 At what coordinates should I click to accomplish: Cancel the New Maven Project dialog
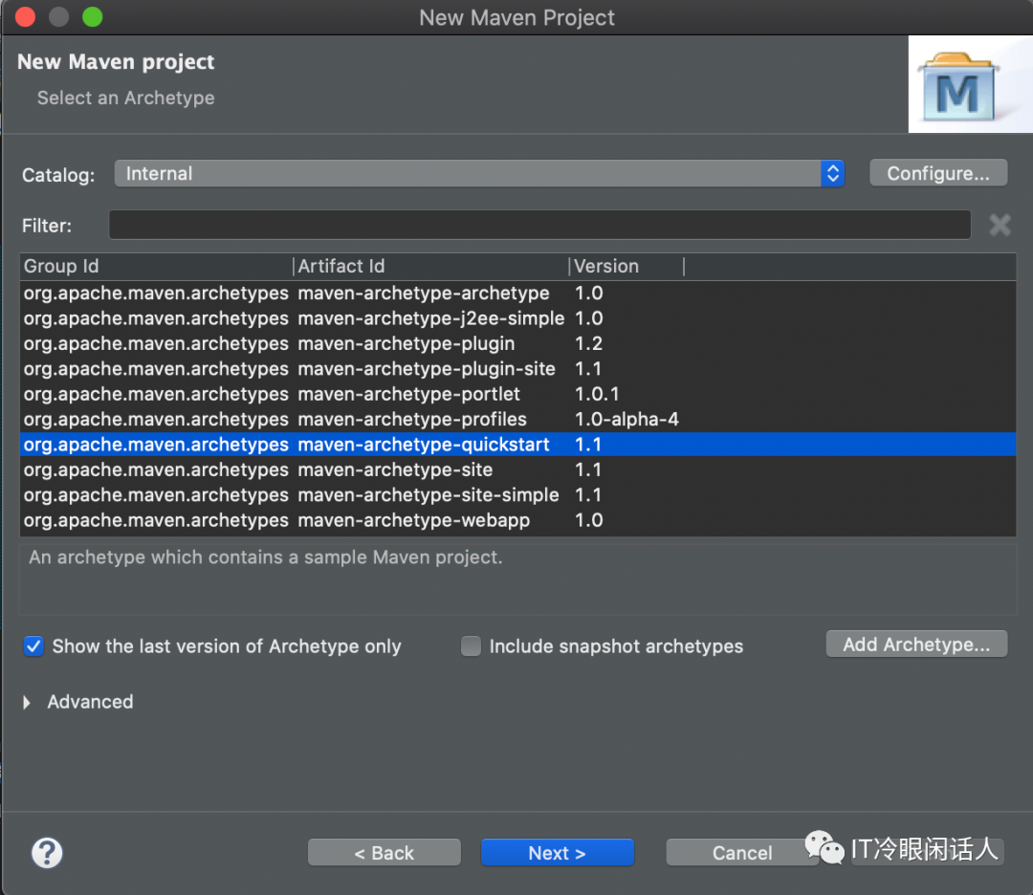coord(742,853)
